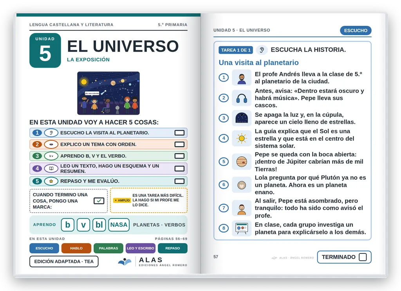Click the teacher Andrés pictogram in step 1
The image size is (401, 291).
pyautogui.click(x=241, y=78)
